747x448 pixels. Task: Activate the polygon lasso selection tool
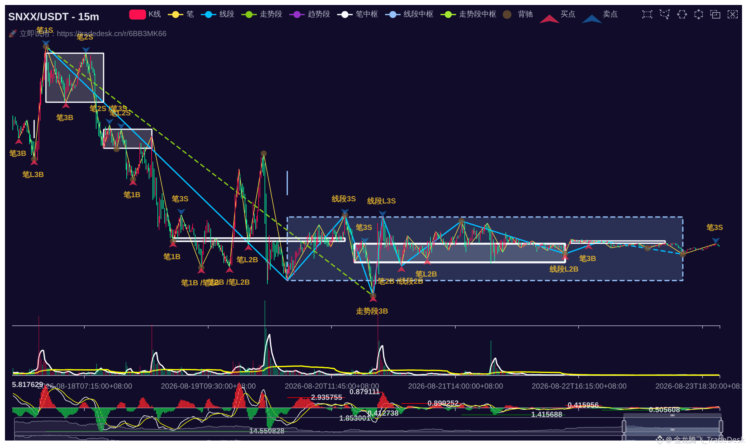665,14
